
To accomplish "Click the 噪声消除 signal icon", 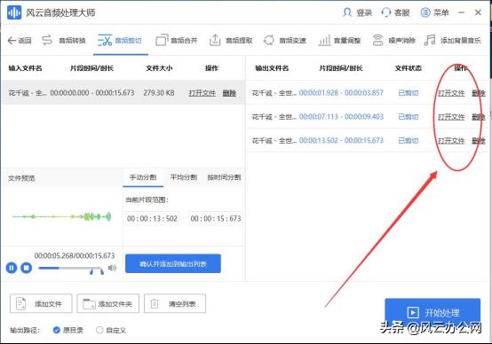I will coord(377,40).
